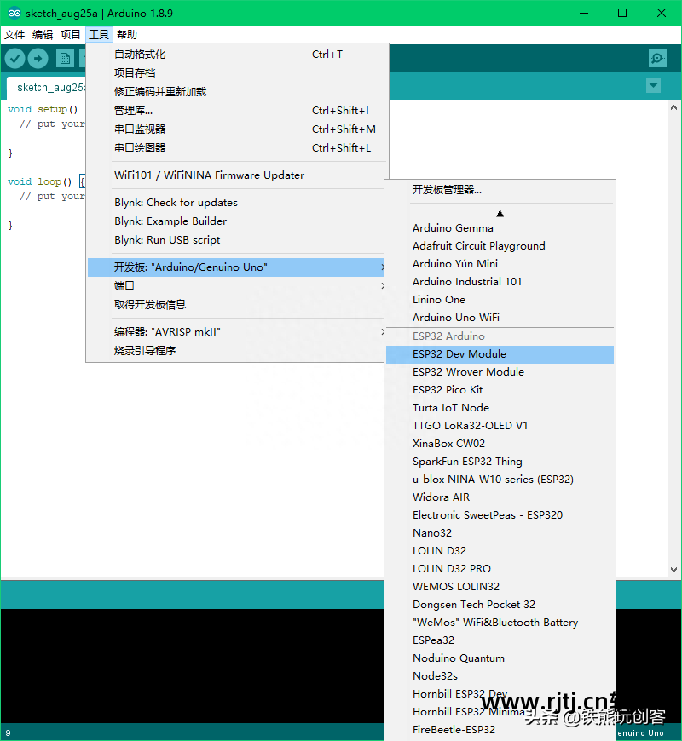Select Arduino Uno WiFi board

pyautogui.click(x=500, y=318)
